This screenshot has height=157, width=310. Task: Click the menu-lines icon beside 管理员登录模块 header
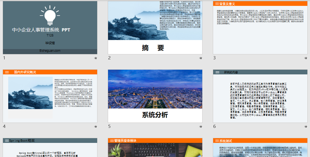click(112, 141)
